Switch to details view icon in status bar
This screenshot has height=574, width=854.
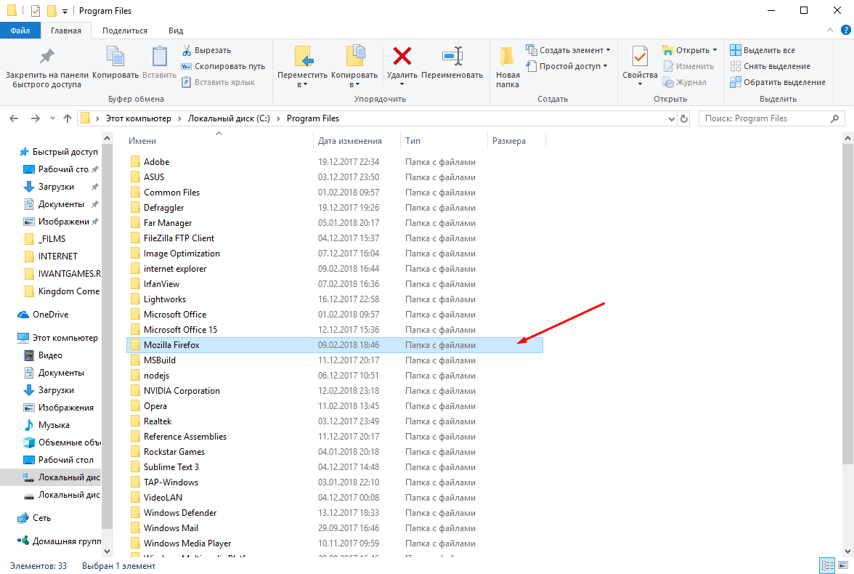point(827,566)
